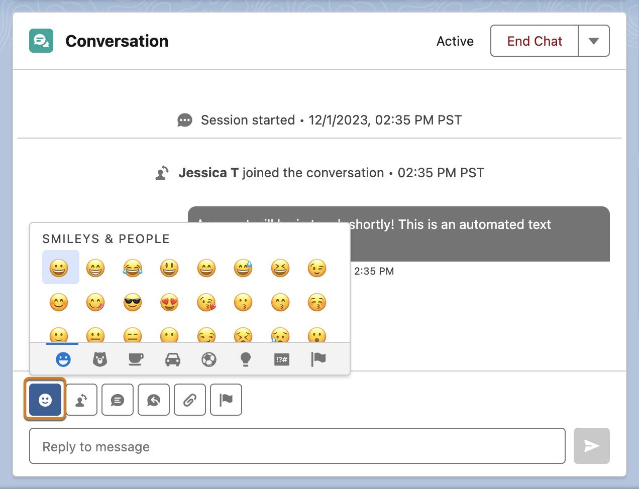Select the Travel car emoji category
The width and height of the screenshot is (639, 491).
(172, 359)
